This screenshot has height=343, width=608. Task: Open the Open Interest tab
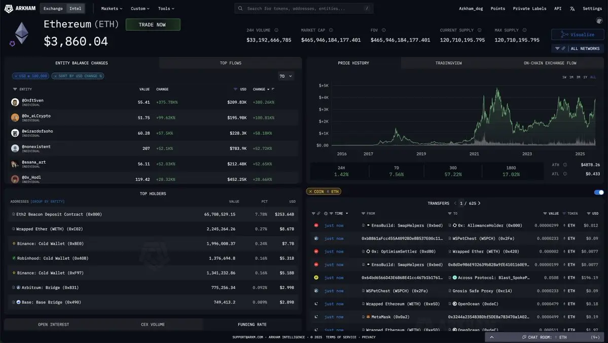tap(54, 324)
